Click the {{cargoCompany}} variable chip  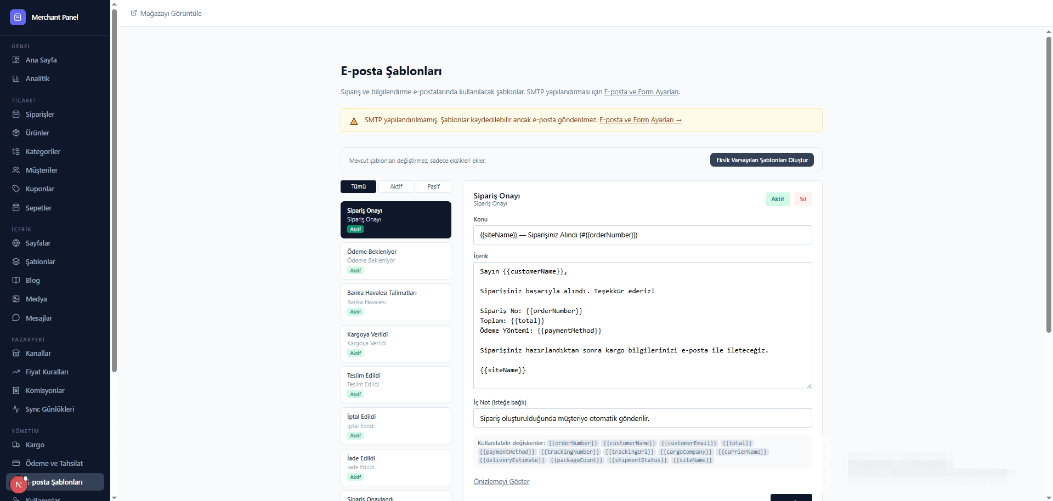click(x=686, y=452)
